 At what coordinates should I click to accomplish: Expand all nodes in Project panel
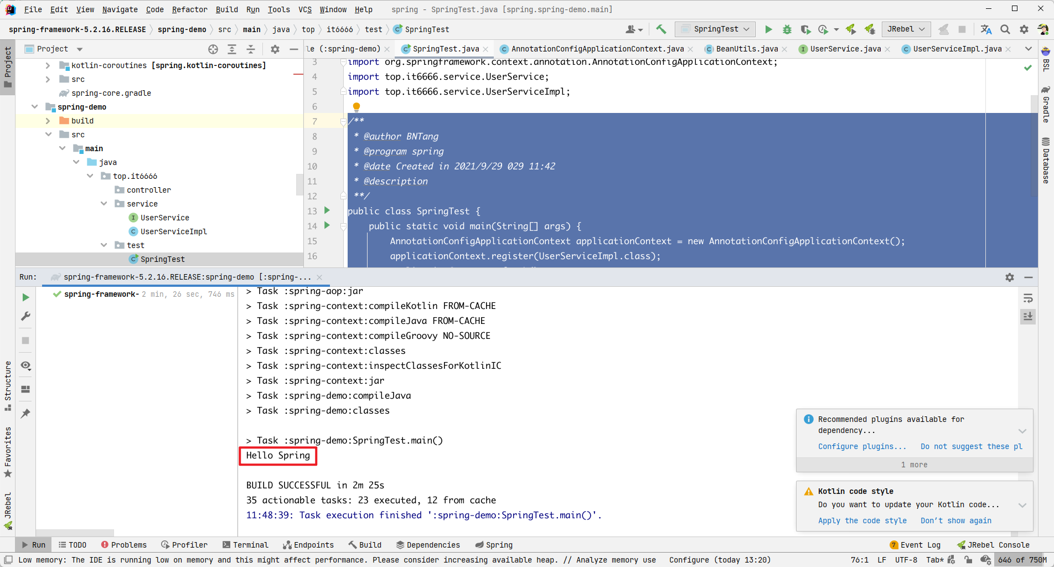(x=232, y=49)
